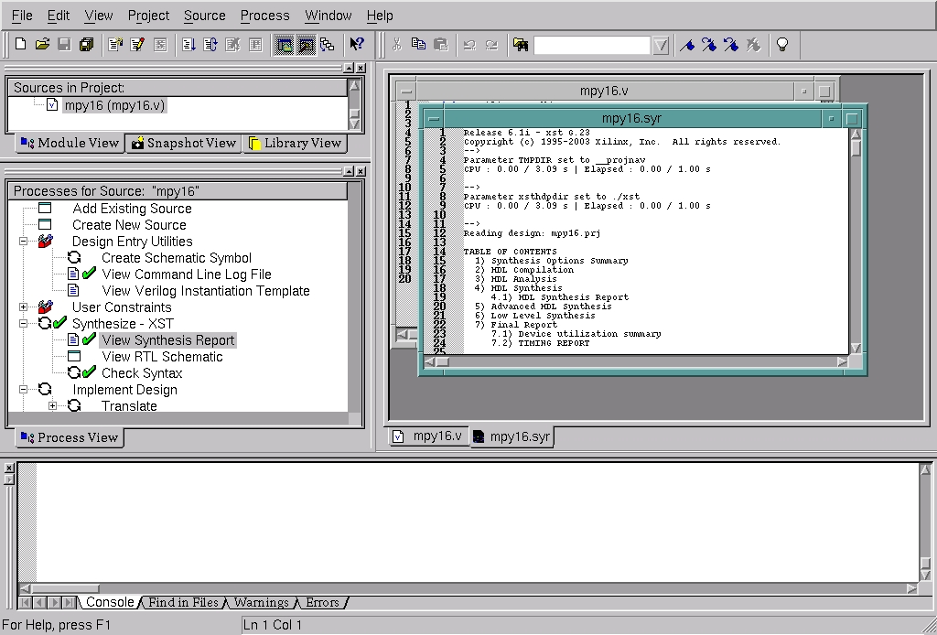Select View RTL Schematic process
Screen dimensions: 937x635
[162, 357]
